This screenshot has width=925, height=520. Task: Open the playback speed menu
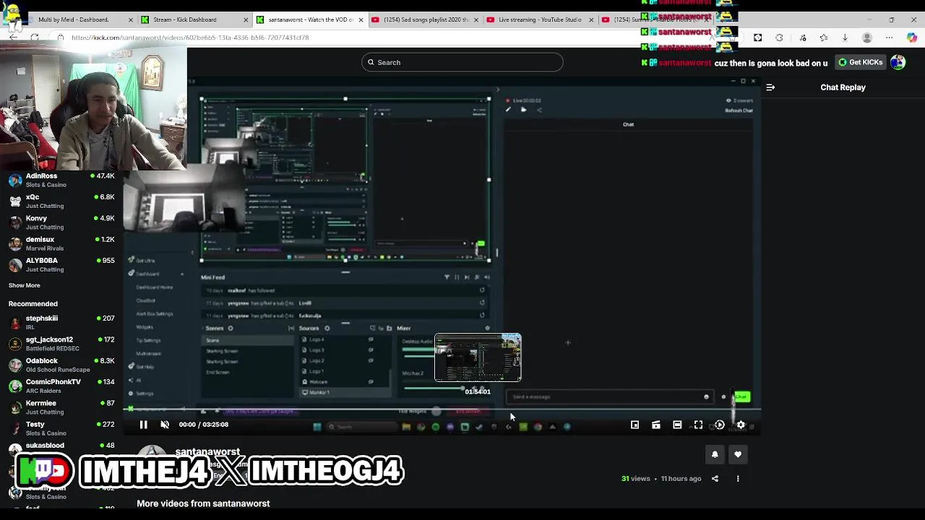tap(719, 425)
